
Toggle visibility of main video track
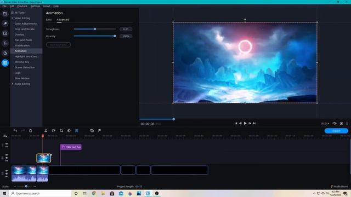[7, 171]
